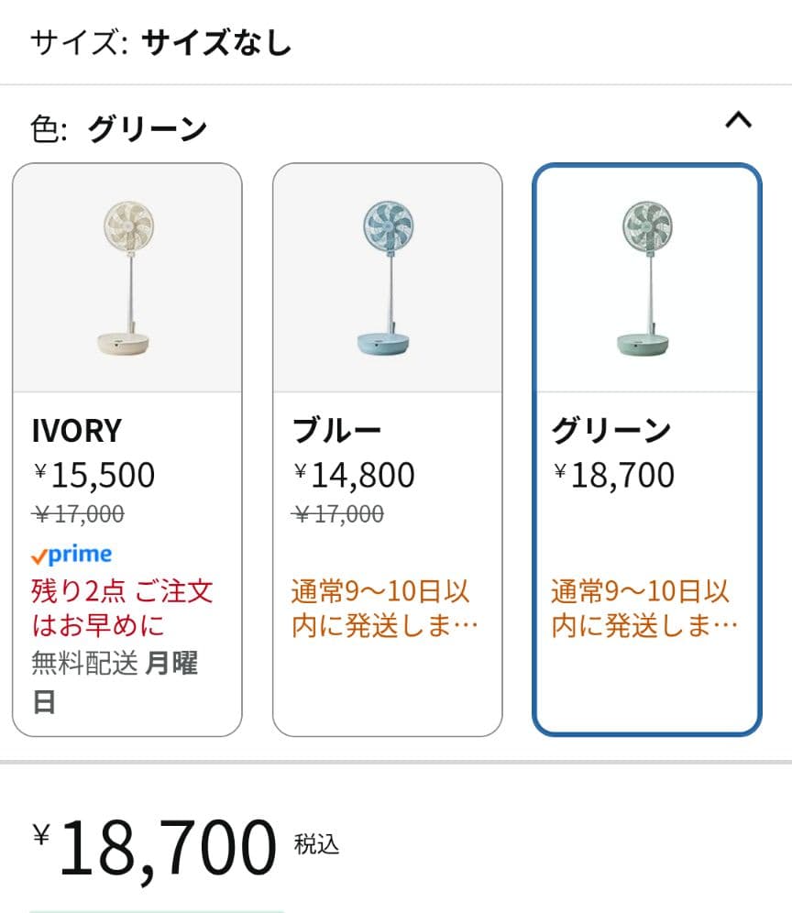Image resolution: width=792 pixels, height=913 pixels.
Task: Click the Prime badge icon
Action: coord(71,555)
